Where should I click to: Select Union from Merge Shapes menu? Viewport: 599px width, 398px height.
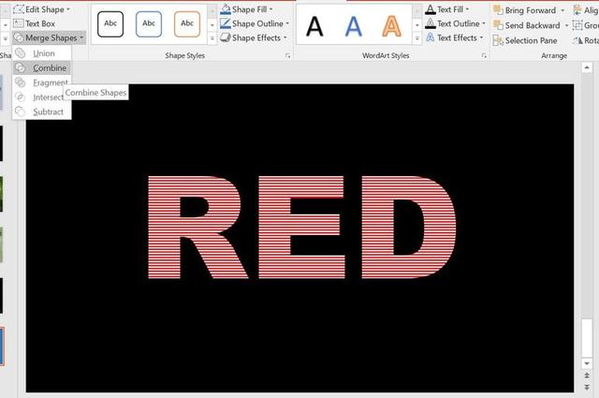coord(43,53)
